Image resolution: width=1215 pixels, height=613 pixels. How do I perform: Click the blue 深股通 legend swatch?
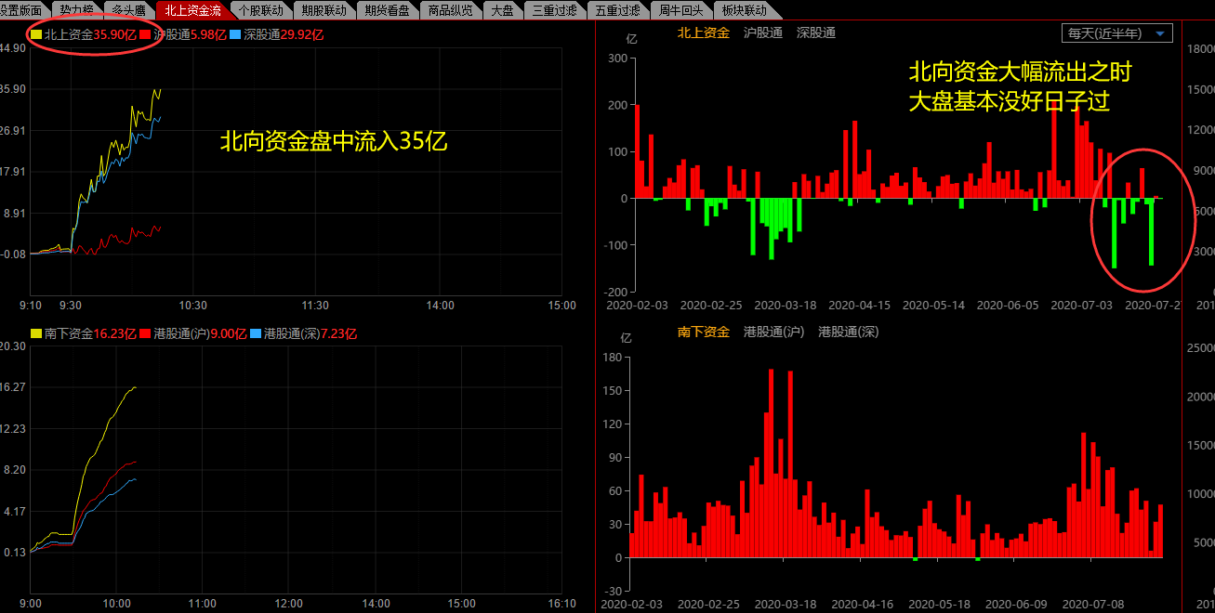coord(235,34)
